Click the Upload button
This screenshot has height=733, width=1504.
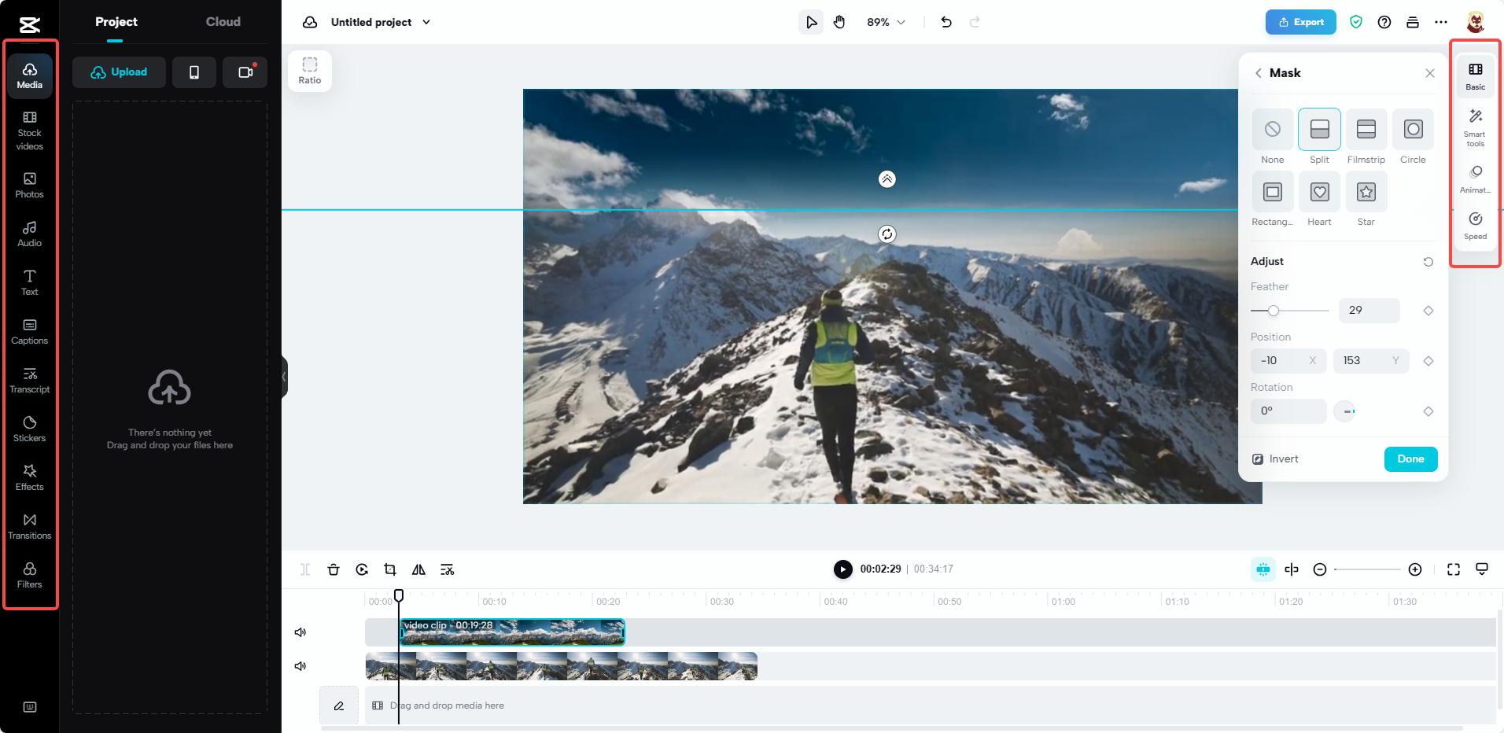pos(119,72)
